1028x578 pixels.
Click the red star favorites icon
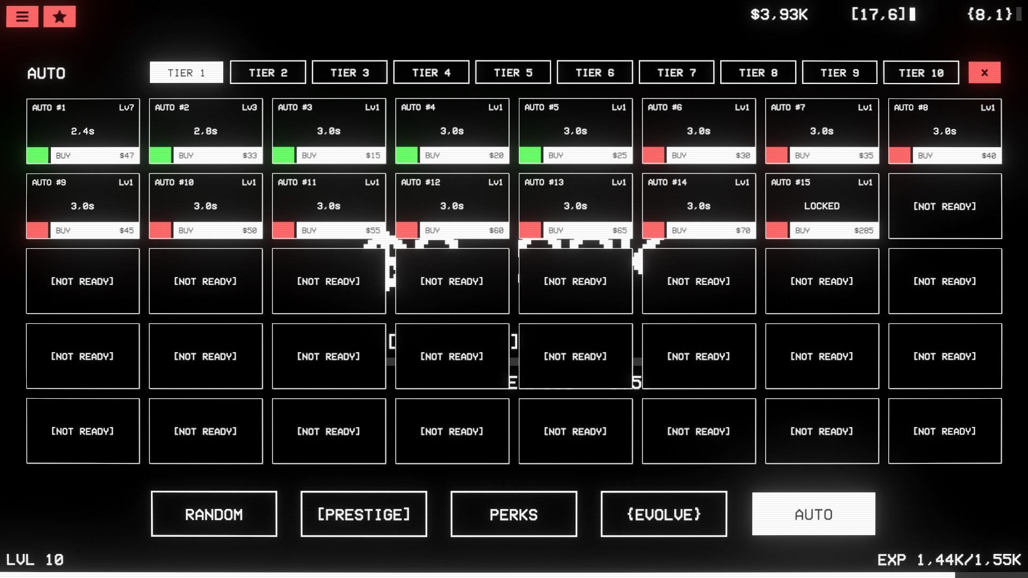tap(59, 17)
